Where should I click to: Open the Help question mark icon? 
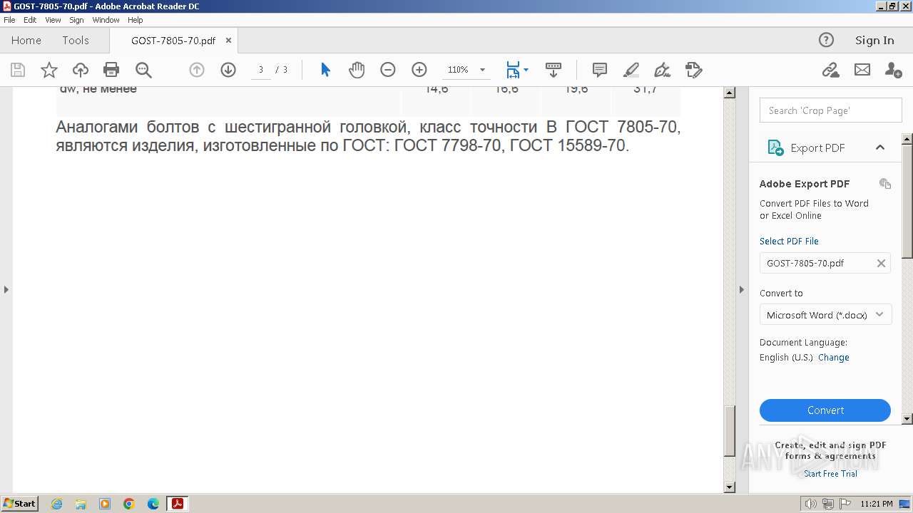tap(826, 40)
